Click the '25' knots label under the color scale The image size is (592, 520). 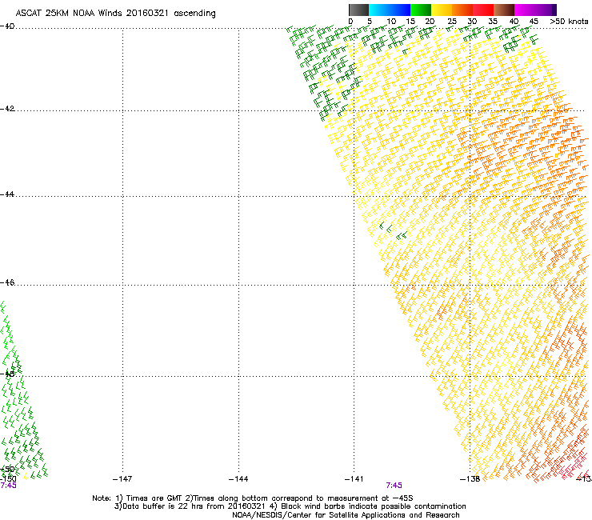[452, 22]
